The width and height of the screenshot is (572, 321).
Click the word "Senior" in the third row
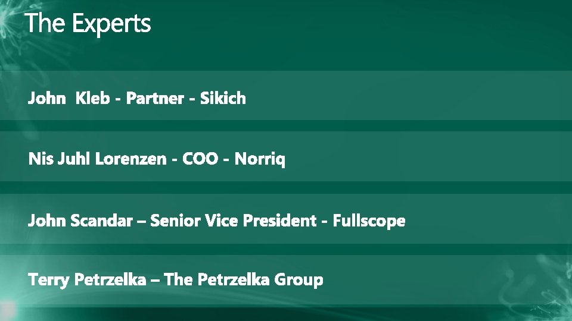coord(175,221)
